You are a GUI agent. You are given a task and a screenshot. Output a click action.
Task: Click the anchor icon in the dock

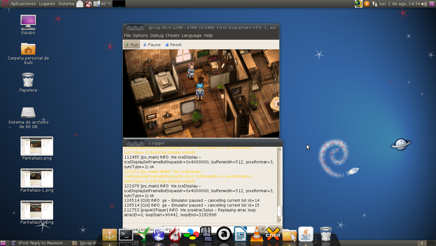pos(110,235)
